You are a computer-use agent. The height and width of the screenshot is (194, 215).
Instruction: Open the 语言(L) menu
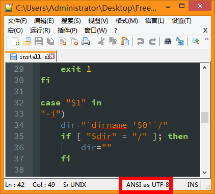pyautogui.click(x=155, y=21)
